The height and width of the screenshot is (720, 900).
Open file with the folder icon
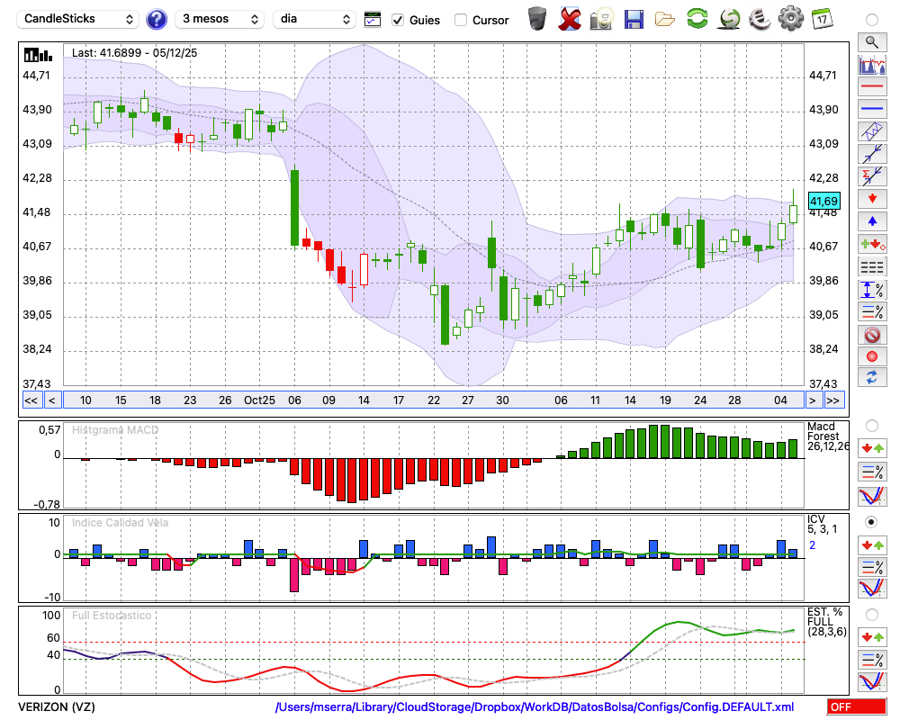(665, 18)
